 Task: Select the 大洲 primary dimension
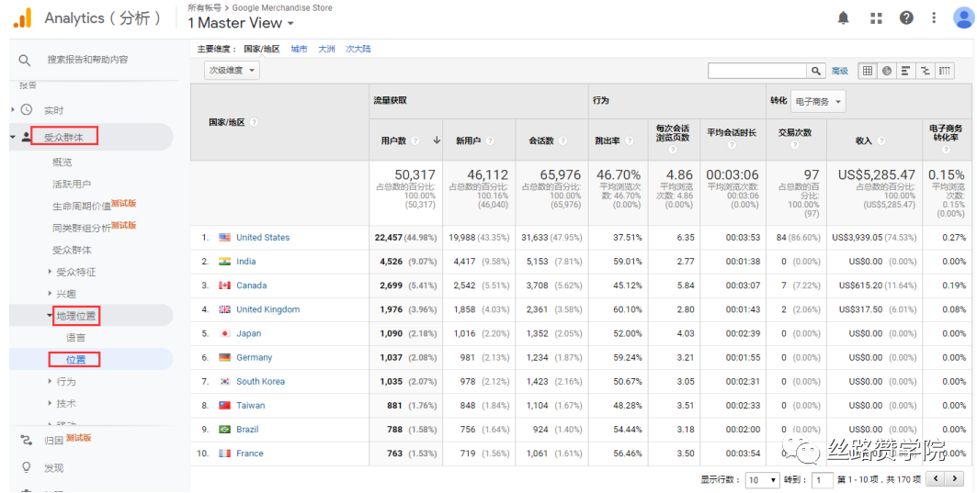pyautogui.click(x=326, y=49)
